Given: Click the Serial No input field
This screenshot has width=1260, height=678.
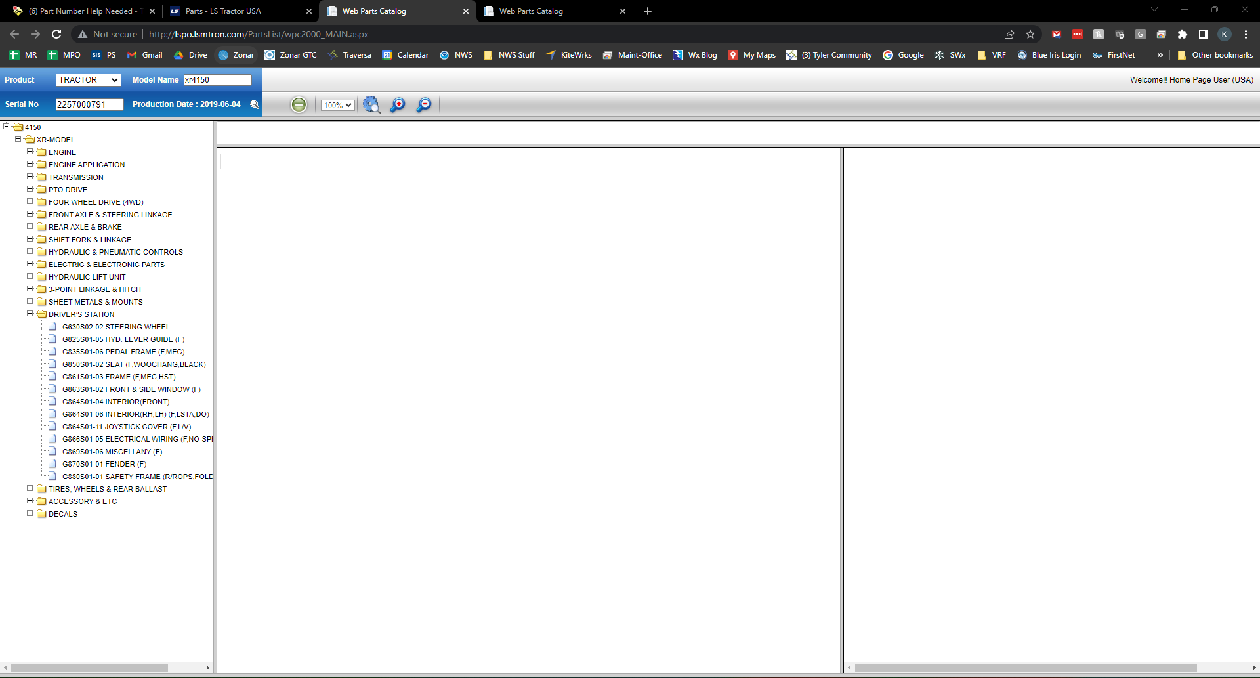Looking at the screenshot, I should click(89, 104).
